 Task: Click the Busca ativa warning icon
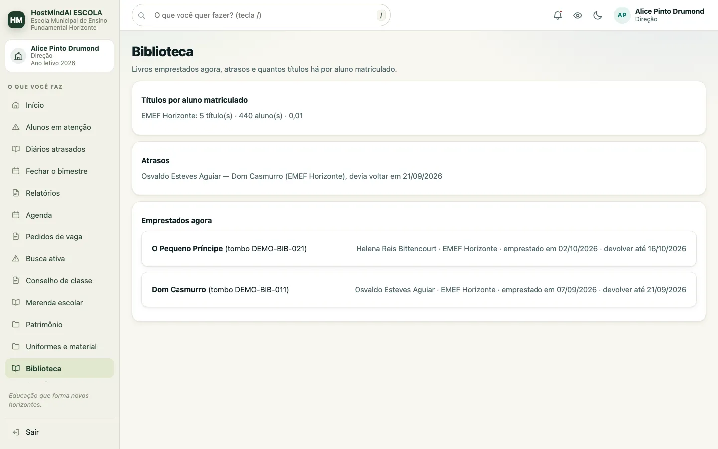[x=16, y=259]
